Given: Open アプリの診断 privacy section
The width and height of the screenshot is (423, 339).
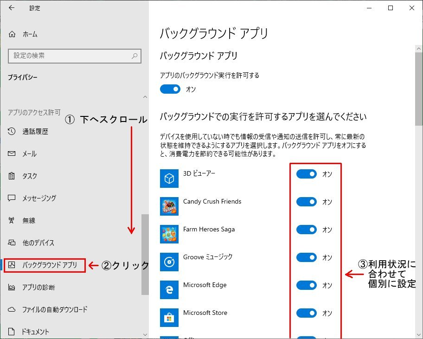Looking at the screenshot, I should pos(38,288).
